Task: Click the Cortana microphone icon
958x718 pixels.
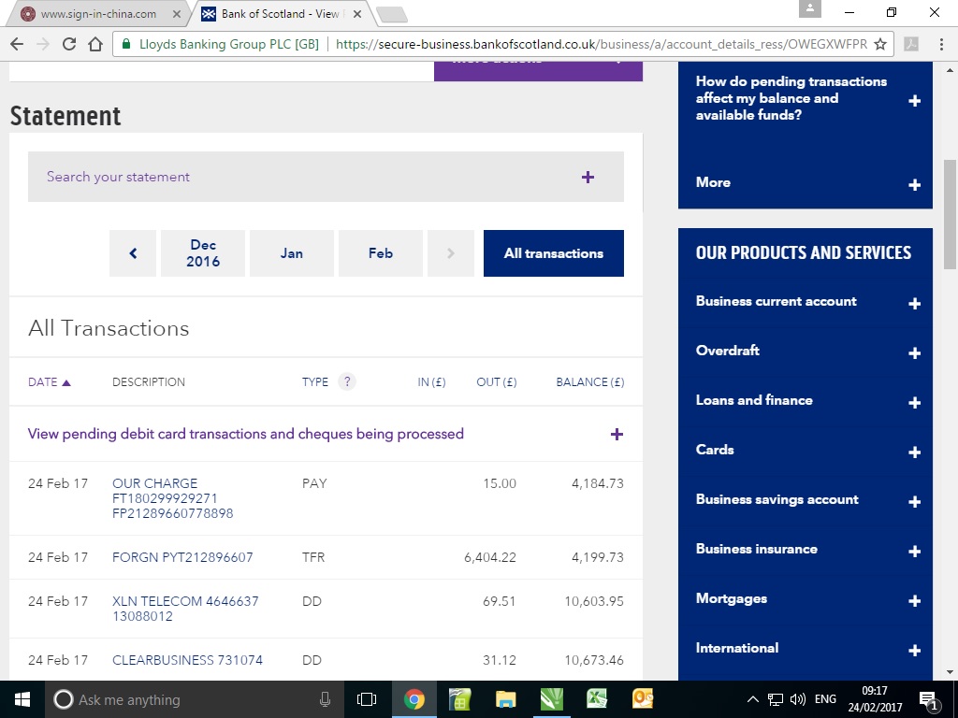Action: coord(326,699)
